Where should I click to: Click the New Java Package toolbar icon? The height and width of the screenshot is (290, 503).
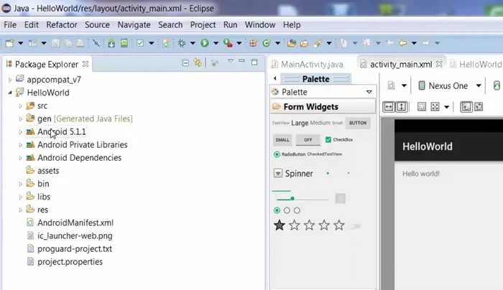coord(253,43)
